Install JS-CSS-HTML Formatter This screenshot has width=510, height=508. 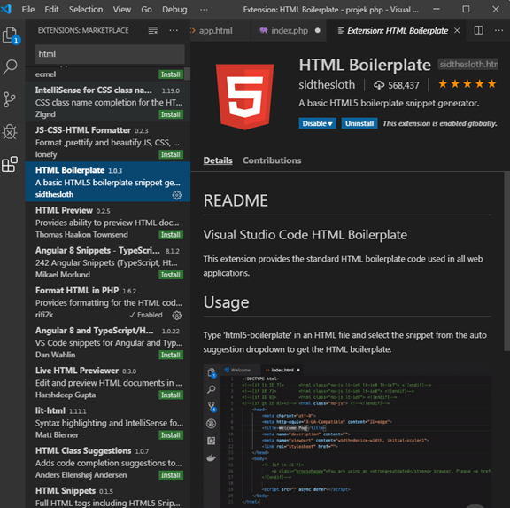point(171,154)
